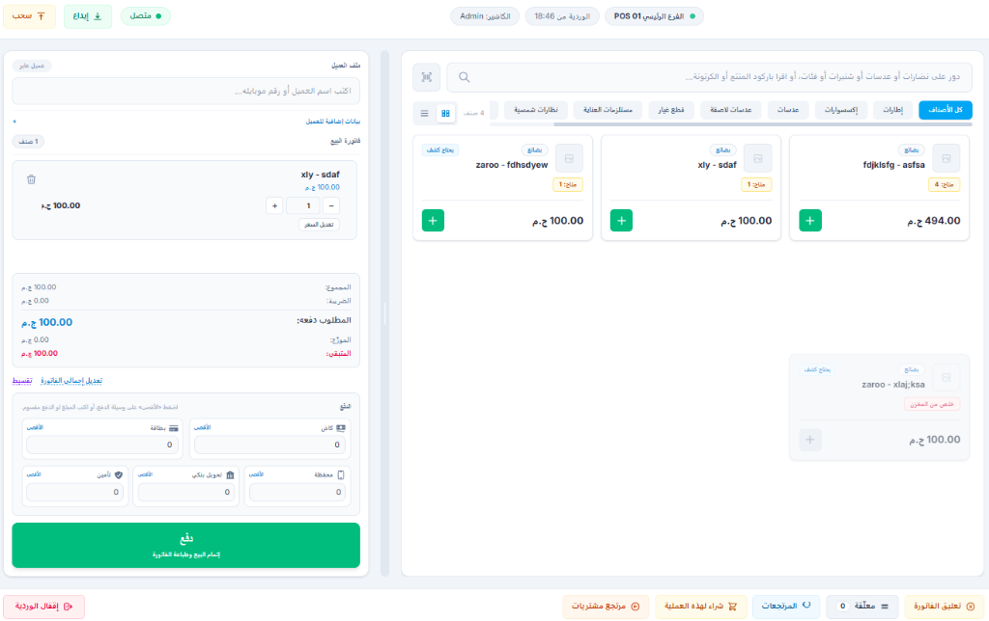
Task: Set max amount for cash (كاش)
Action: (x=202, y=427)
